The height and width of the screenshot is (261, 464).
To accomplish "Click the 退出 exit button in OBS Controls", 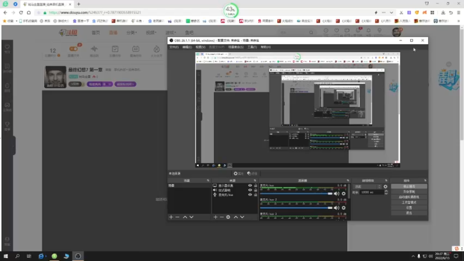I will pyautogui.click(x=409, y=213).
